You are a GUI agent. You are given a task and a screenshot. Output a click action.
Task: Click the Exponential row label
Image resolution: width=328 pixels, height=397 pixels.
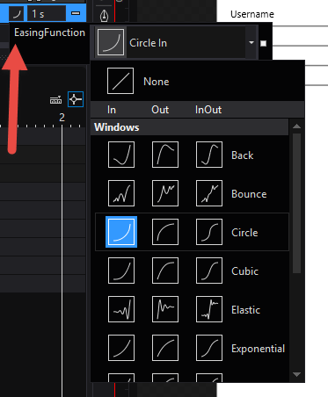tap(258, 349)
